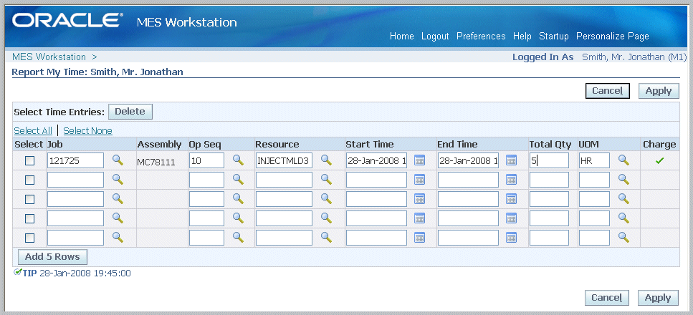Image resolution: width=693 pixels, height=315 pixels.
Task: Focus Job field containing 121725
Action: click(75, 161)
